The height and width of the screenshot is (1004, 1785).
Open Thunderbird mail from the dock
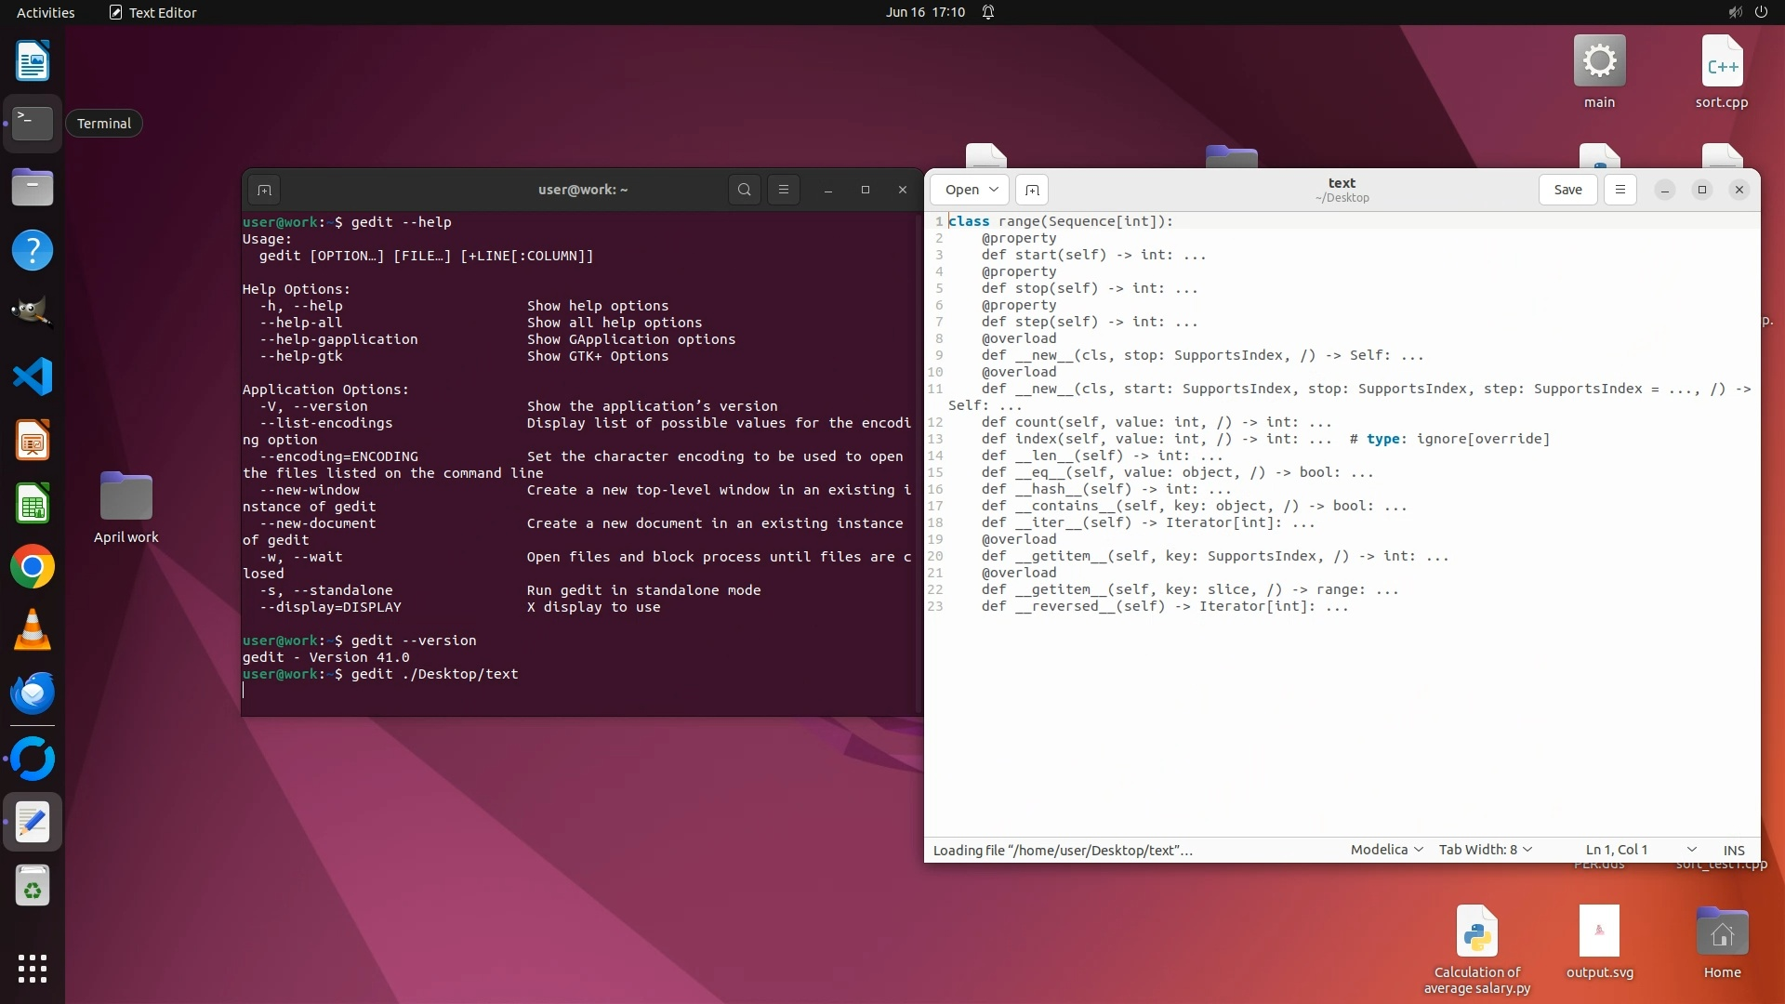pos(33,694)
